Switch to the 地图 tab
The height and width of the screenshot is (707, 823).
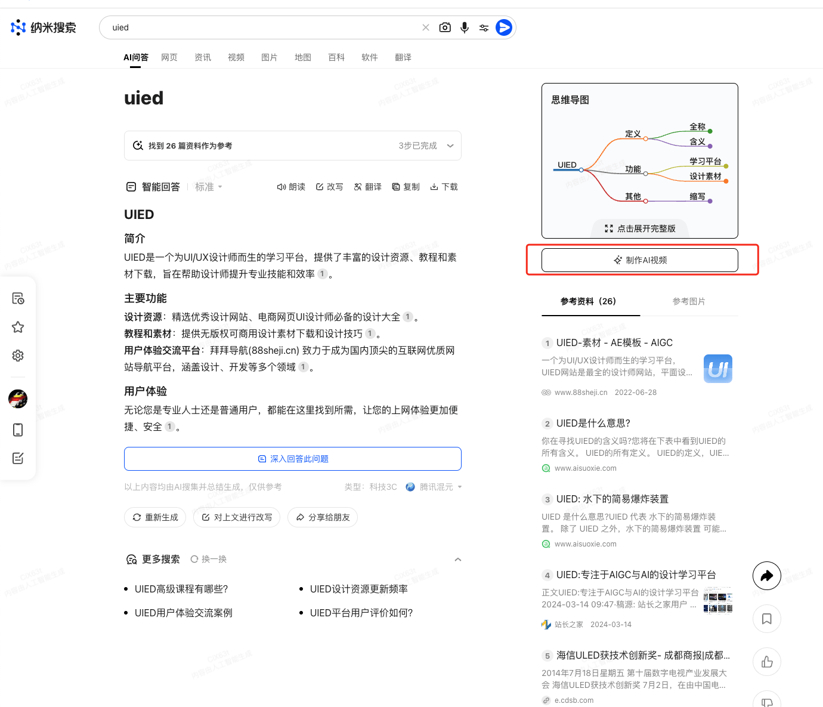tap(303, 57)
